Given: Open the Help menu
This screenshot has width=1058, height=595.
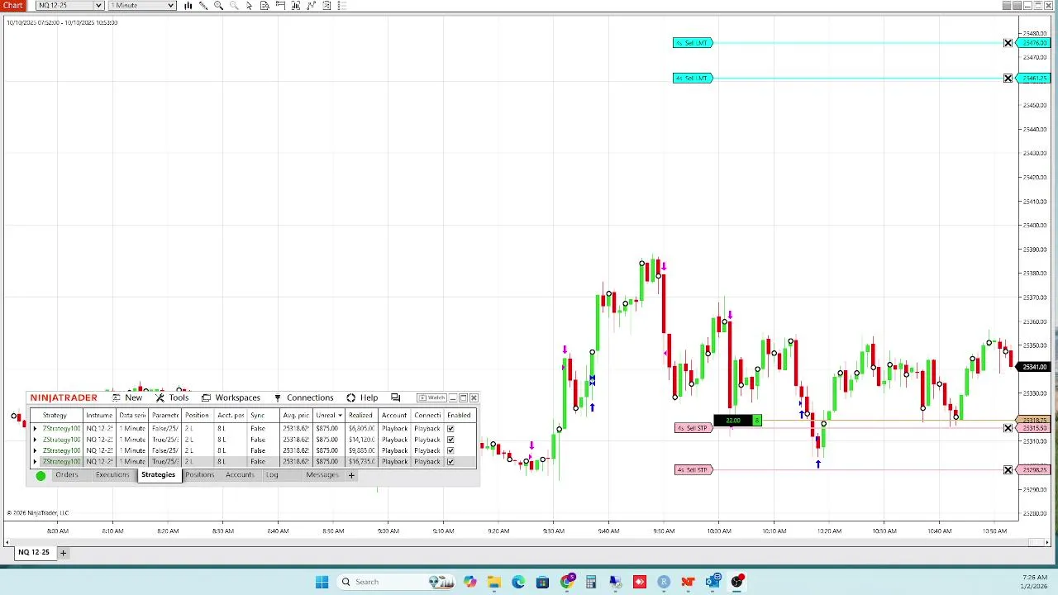Looking at the screenshot, I should (x=362, y=397).
